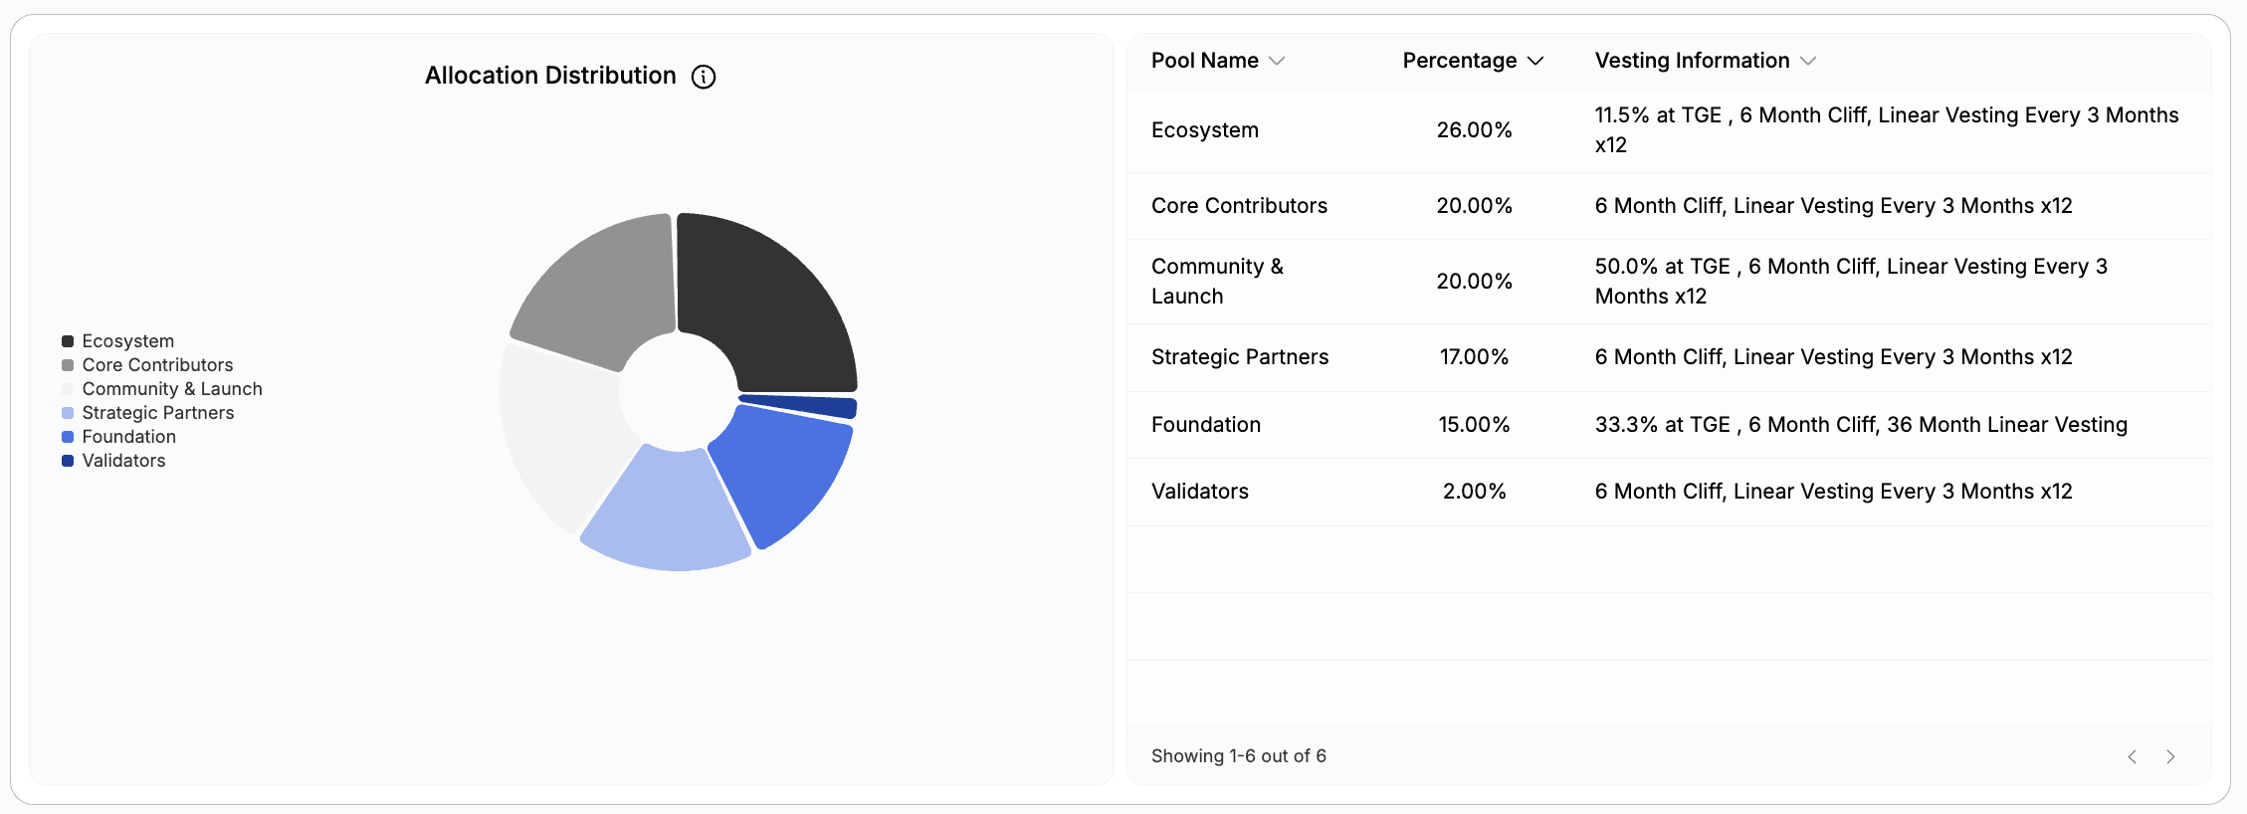Screen dimensions: 2247x814
Task: Click the Ecosystem legend marker
Action: coord(67,340)
